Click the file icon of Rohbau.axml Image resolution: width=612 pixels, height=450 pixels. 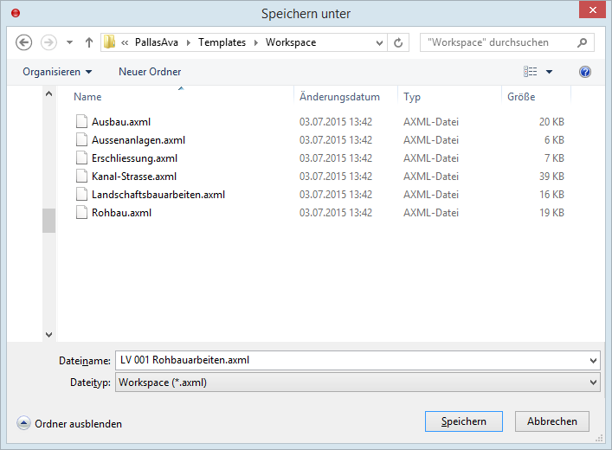tap(81, 212)
